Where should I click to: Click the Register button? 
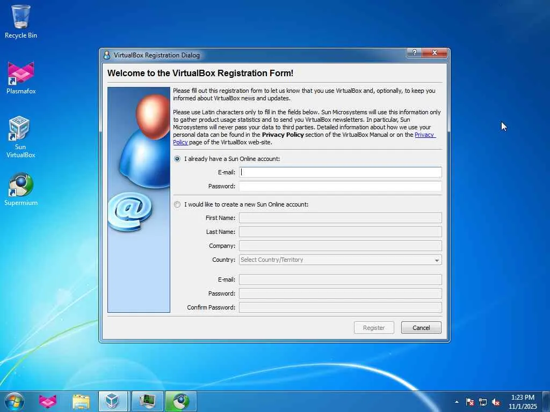(374, 328)
